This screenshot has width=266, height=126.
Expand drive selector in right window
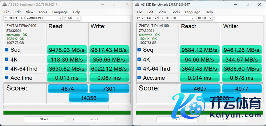[x=166, y=18]
